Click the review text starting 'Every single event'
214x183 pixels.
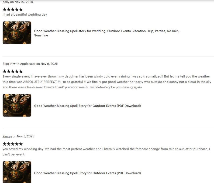[107, 82]
